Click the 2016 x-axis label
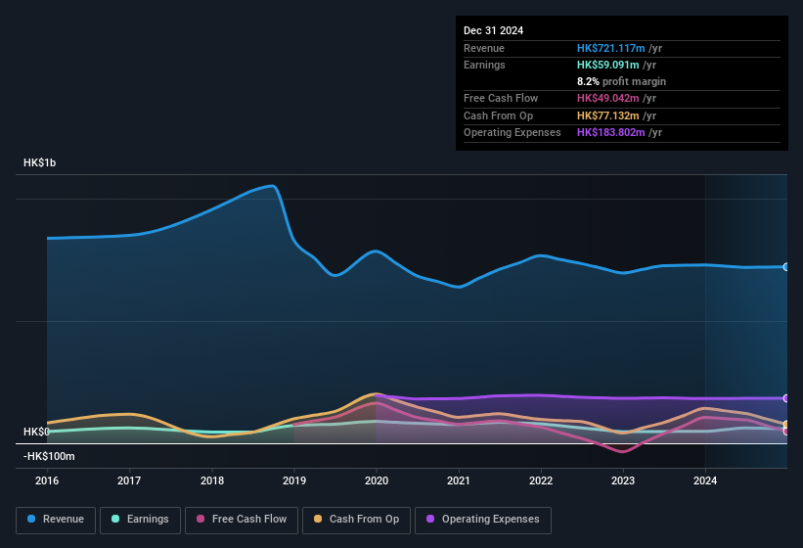The height and width of the screenshot is (548, 803). point(47,480)
